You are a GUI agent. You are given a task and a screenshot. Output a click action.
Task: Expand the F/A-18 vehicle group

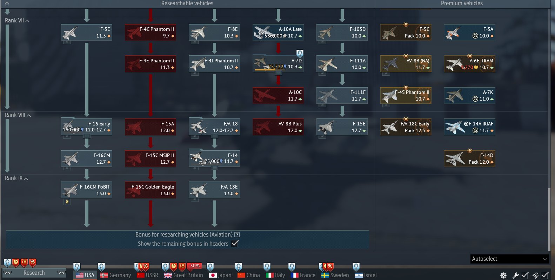214,136
